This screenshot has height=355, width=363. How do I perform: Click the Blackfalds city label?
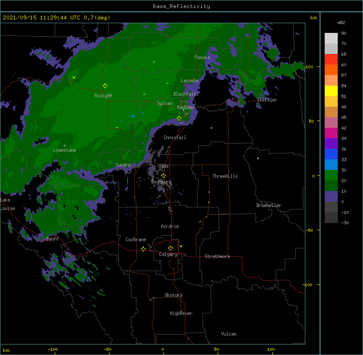[186, 94]
